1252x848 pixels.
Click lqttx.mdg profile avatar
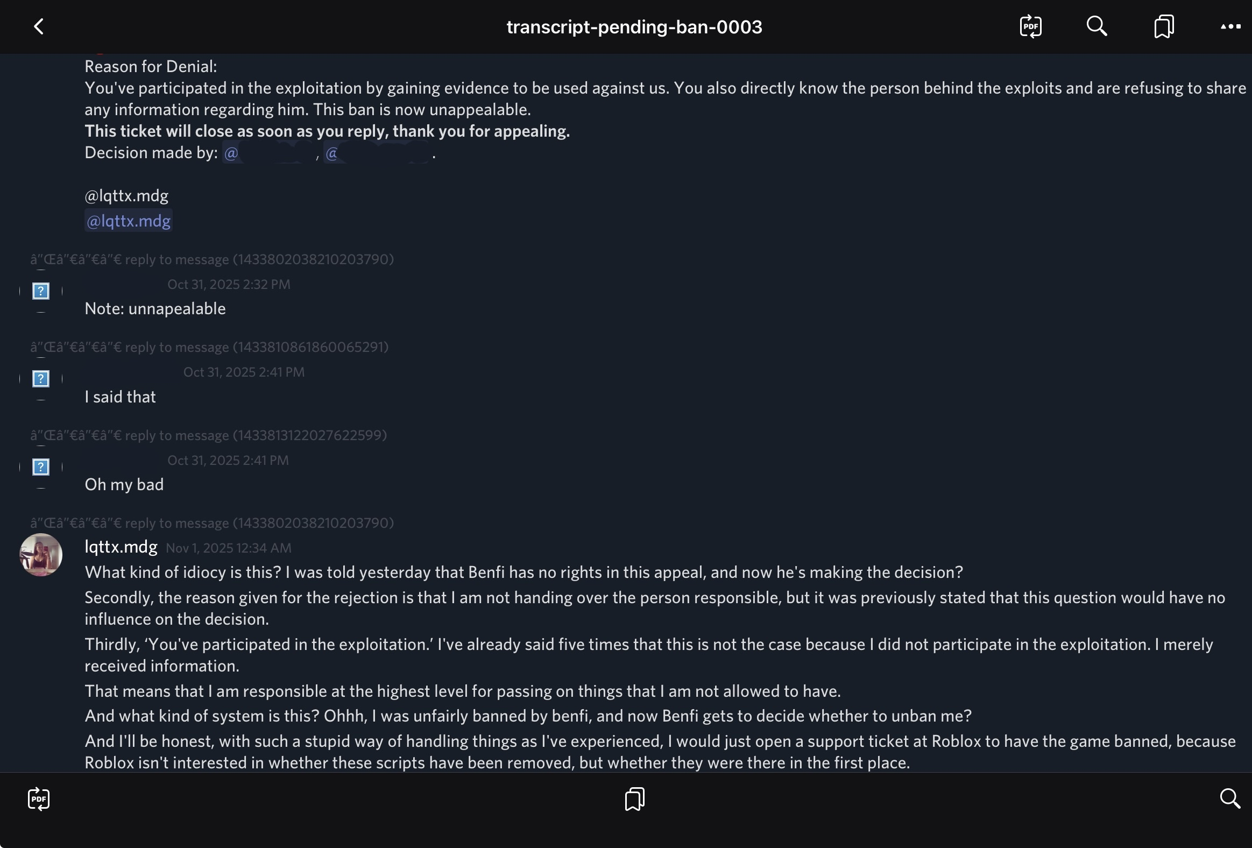coord(41,555)
